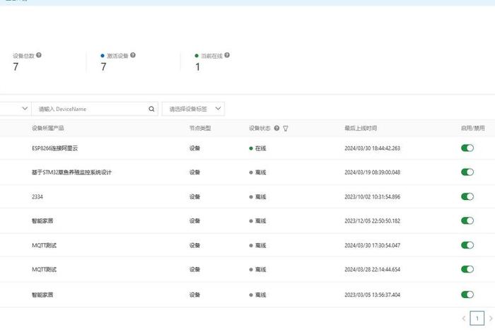
Task: Click timestamp 2023/10/02 10:31:54.896
Action: [x=373, y=197]
